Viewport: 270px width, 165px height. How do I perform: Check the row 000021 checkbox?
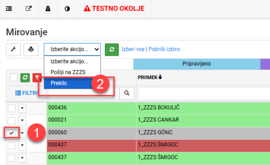pyautogui.click(x=12, y=121)
